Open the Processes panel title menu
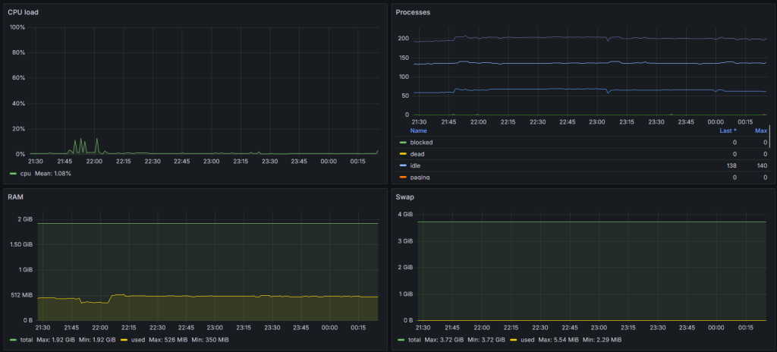777x352 pixels. click(x=413, y=12)
